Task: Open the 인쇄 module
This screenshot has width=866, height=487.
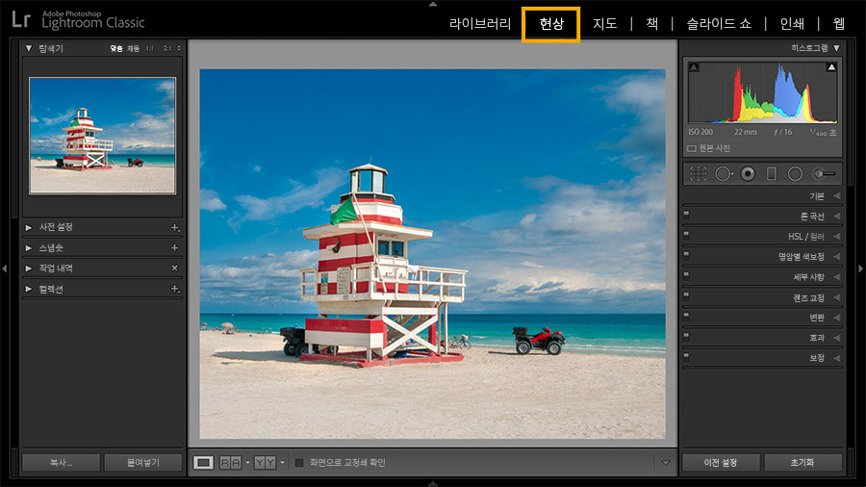Action: [792, 23]
